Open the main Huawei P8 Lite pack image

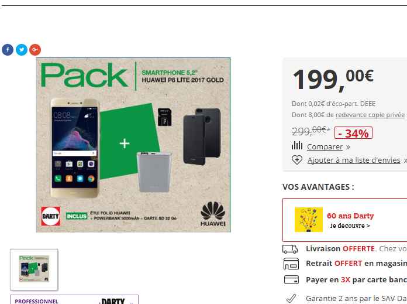[x=133, y=145]
